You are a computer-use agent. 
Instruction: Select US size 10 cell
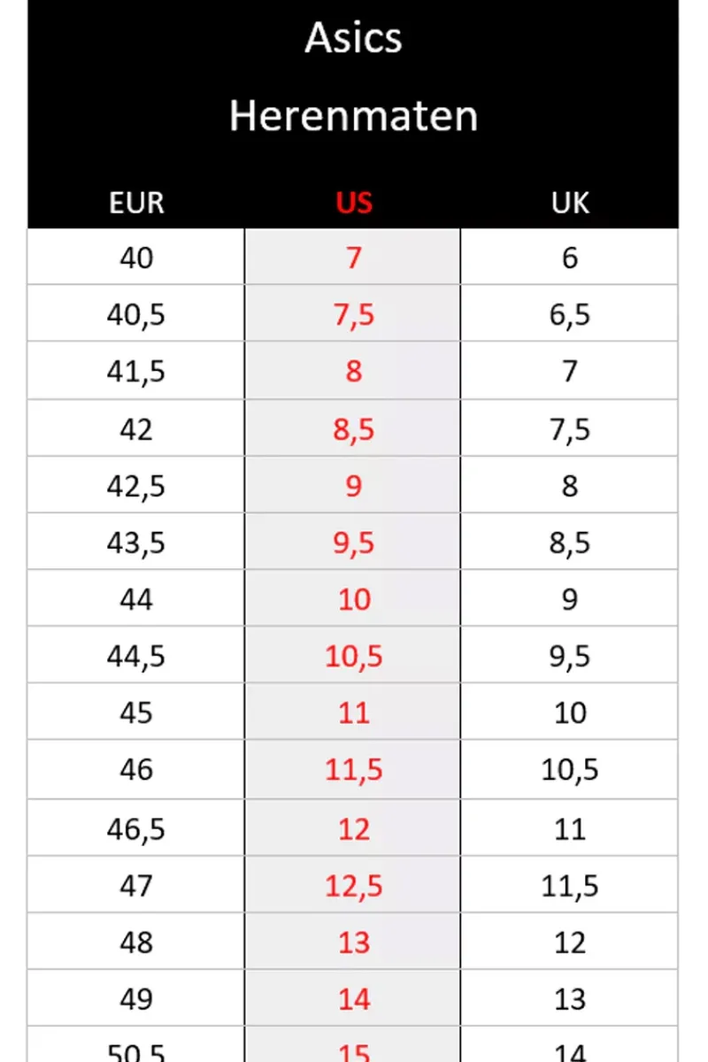(353, 599)
